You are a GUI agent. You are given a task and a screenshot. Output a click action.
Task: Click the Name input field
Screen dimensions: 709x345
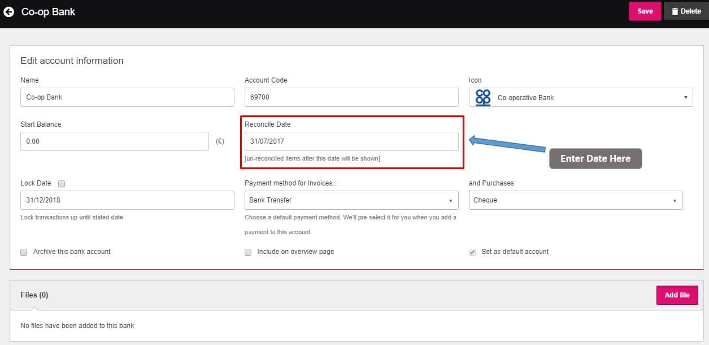127,97
